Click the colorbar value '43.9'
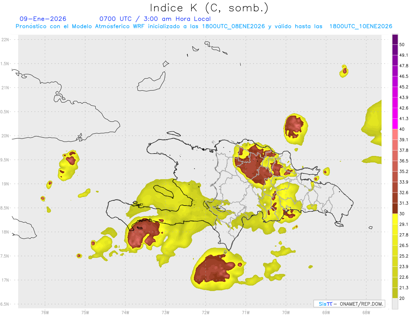The image size is (411, 317). tap(404, 97)
